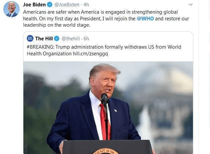
Task: Open Biden's tweet text about global health
Action: [x=106, y=19]
